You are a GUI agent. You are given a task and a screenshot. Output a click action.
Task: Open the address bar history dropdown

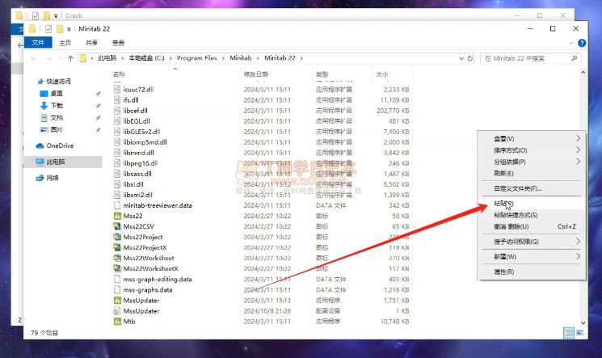(x=461, y=58)
